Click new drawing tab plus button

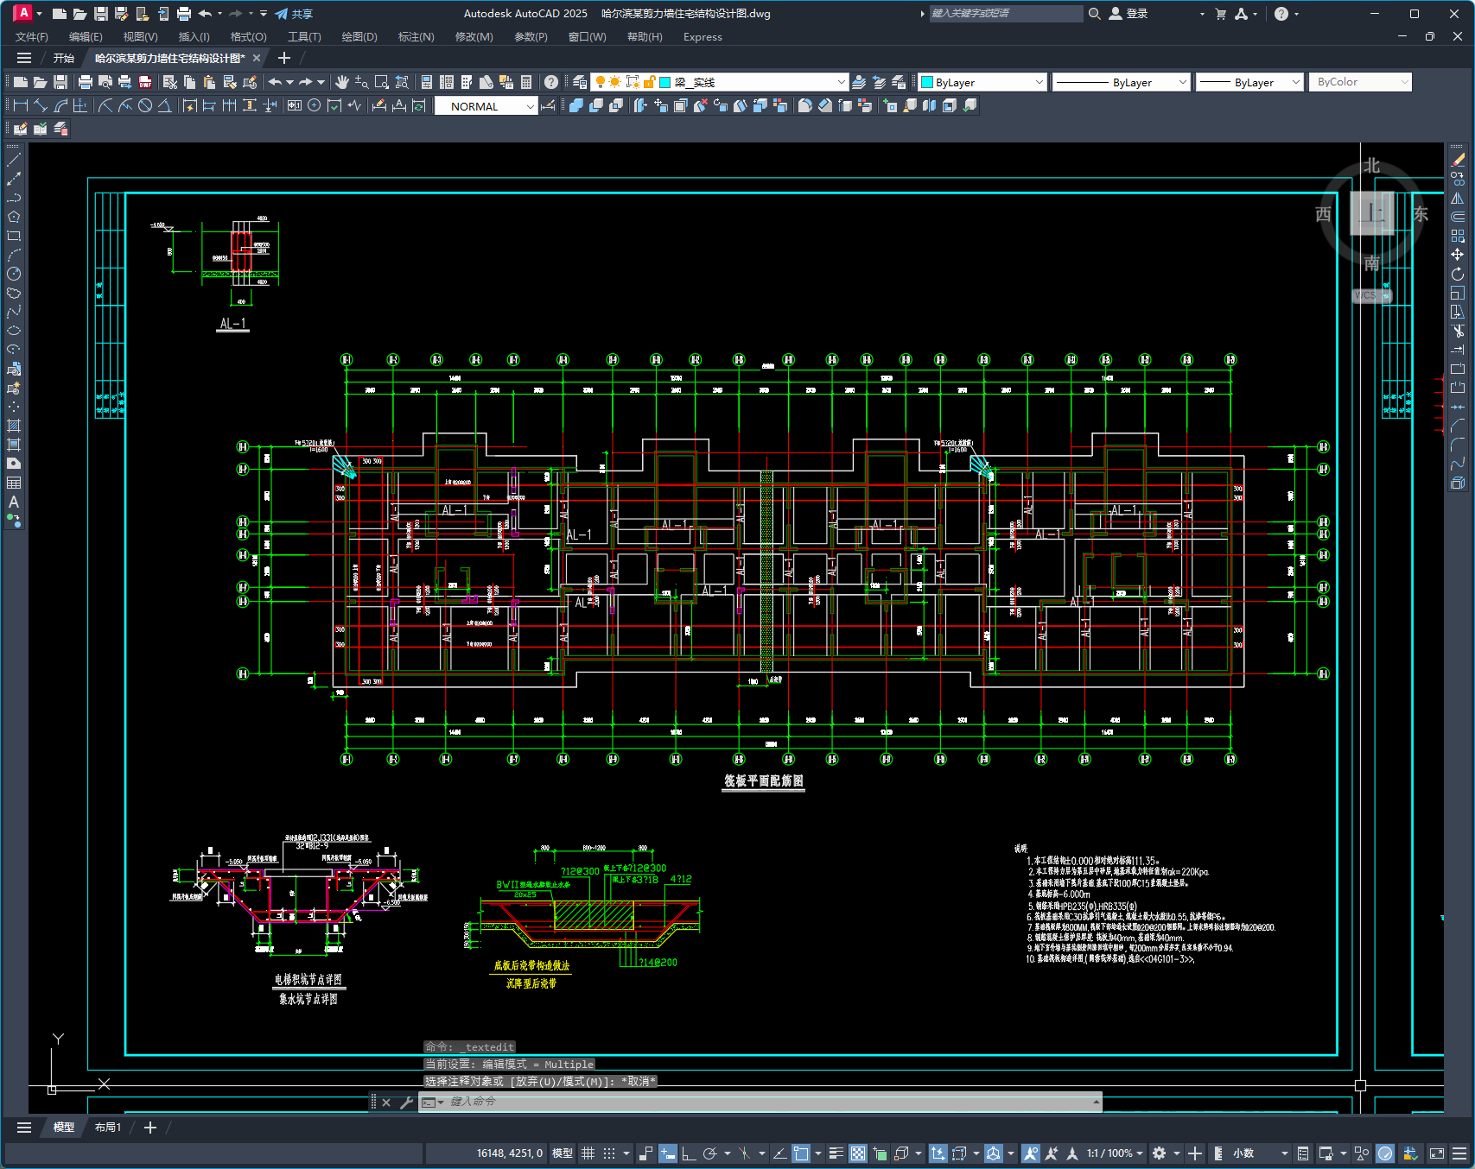(x=284, y=58)
